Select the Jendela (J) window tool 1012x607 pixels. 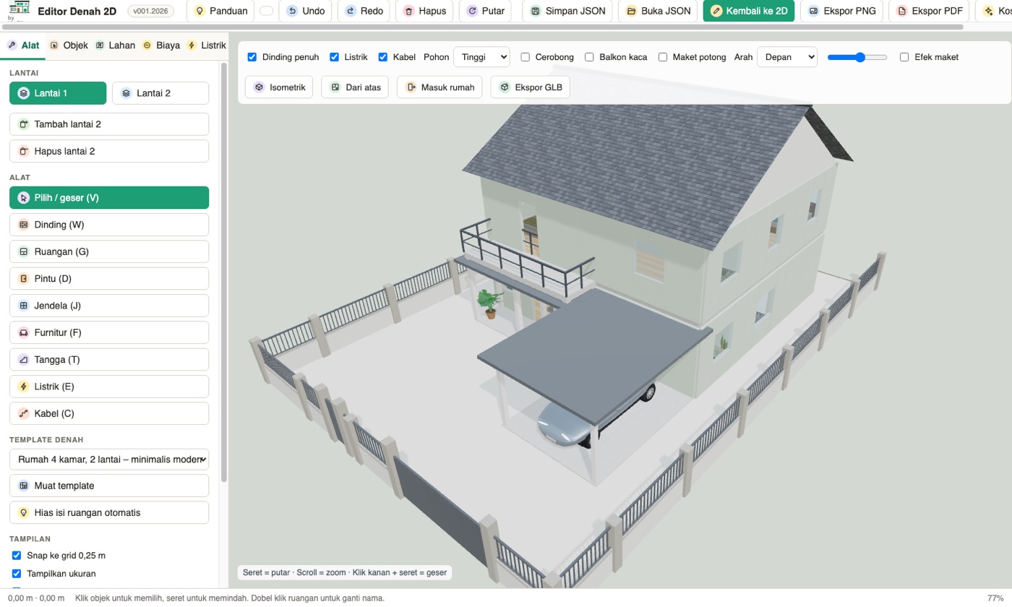(109, 306)
